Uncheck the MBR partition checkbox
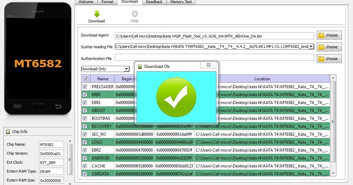The width and height of the screenshot is (353, 185). point(85,95)
